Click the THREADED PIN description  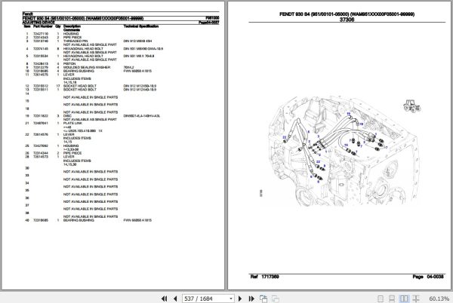75,41
